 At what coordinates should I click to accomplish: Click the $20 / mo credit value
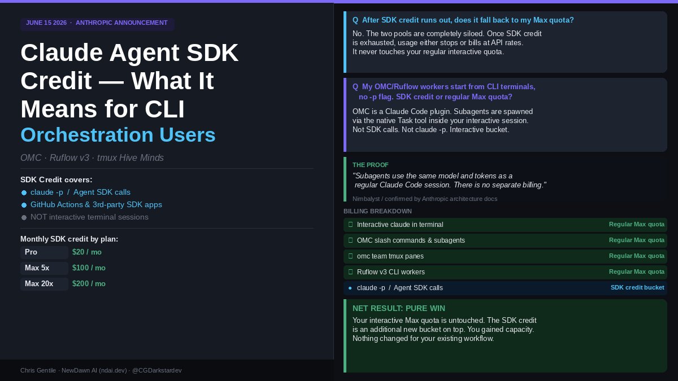point(87,252)
